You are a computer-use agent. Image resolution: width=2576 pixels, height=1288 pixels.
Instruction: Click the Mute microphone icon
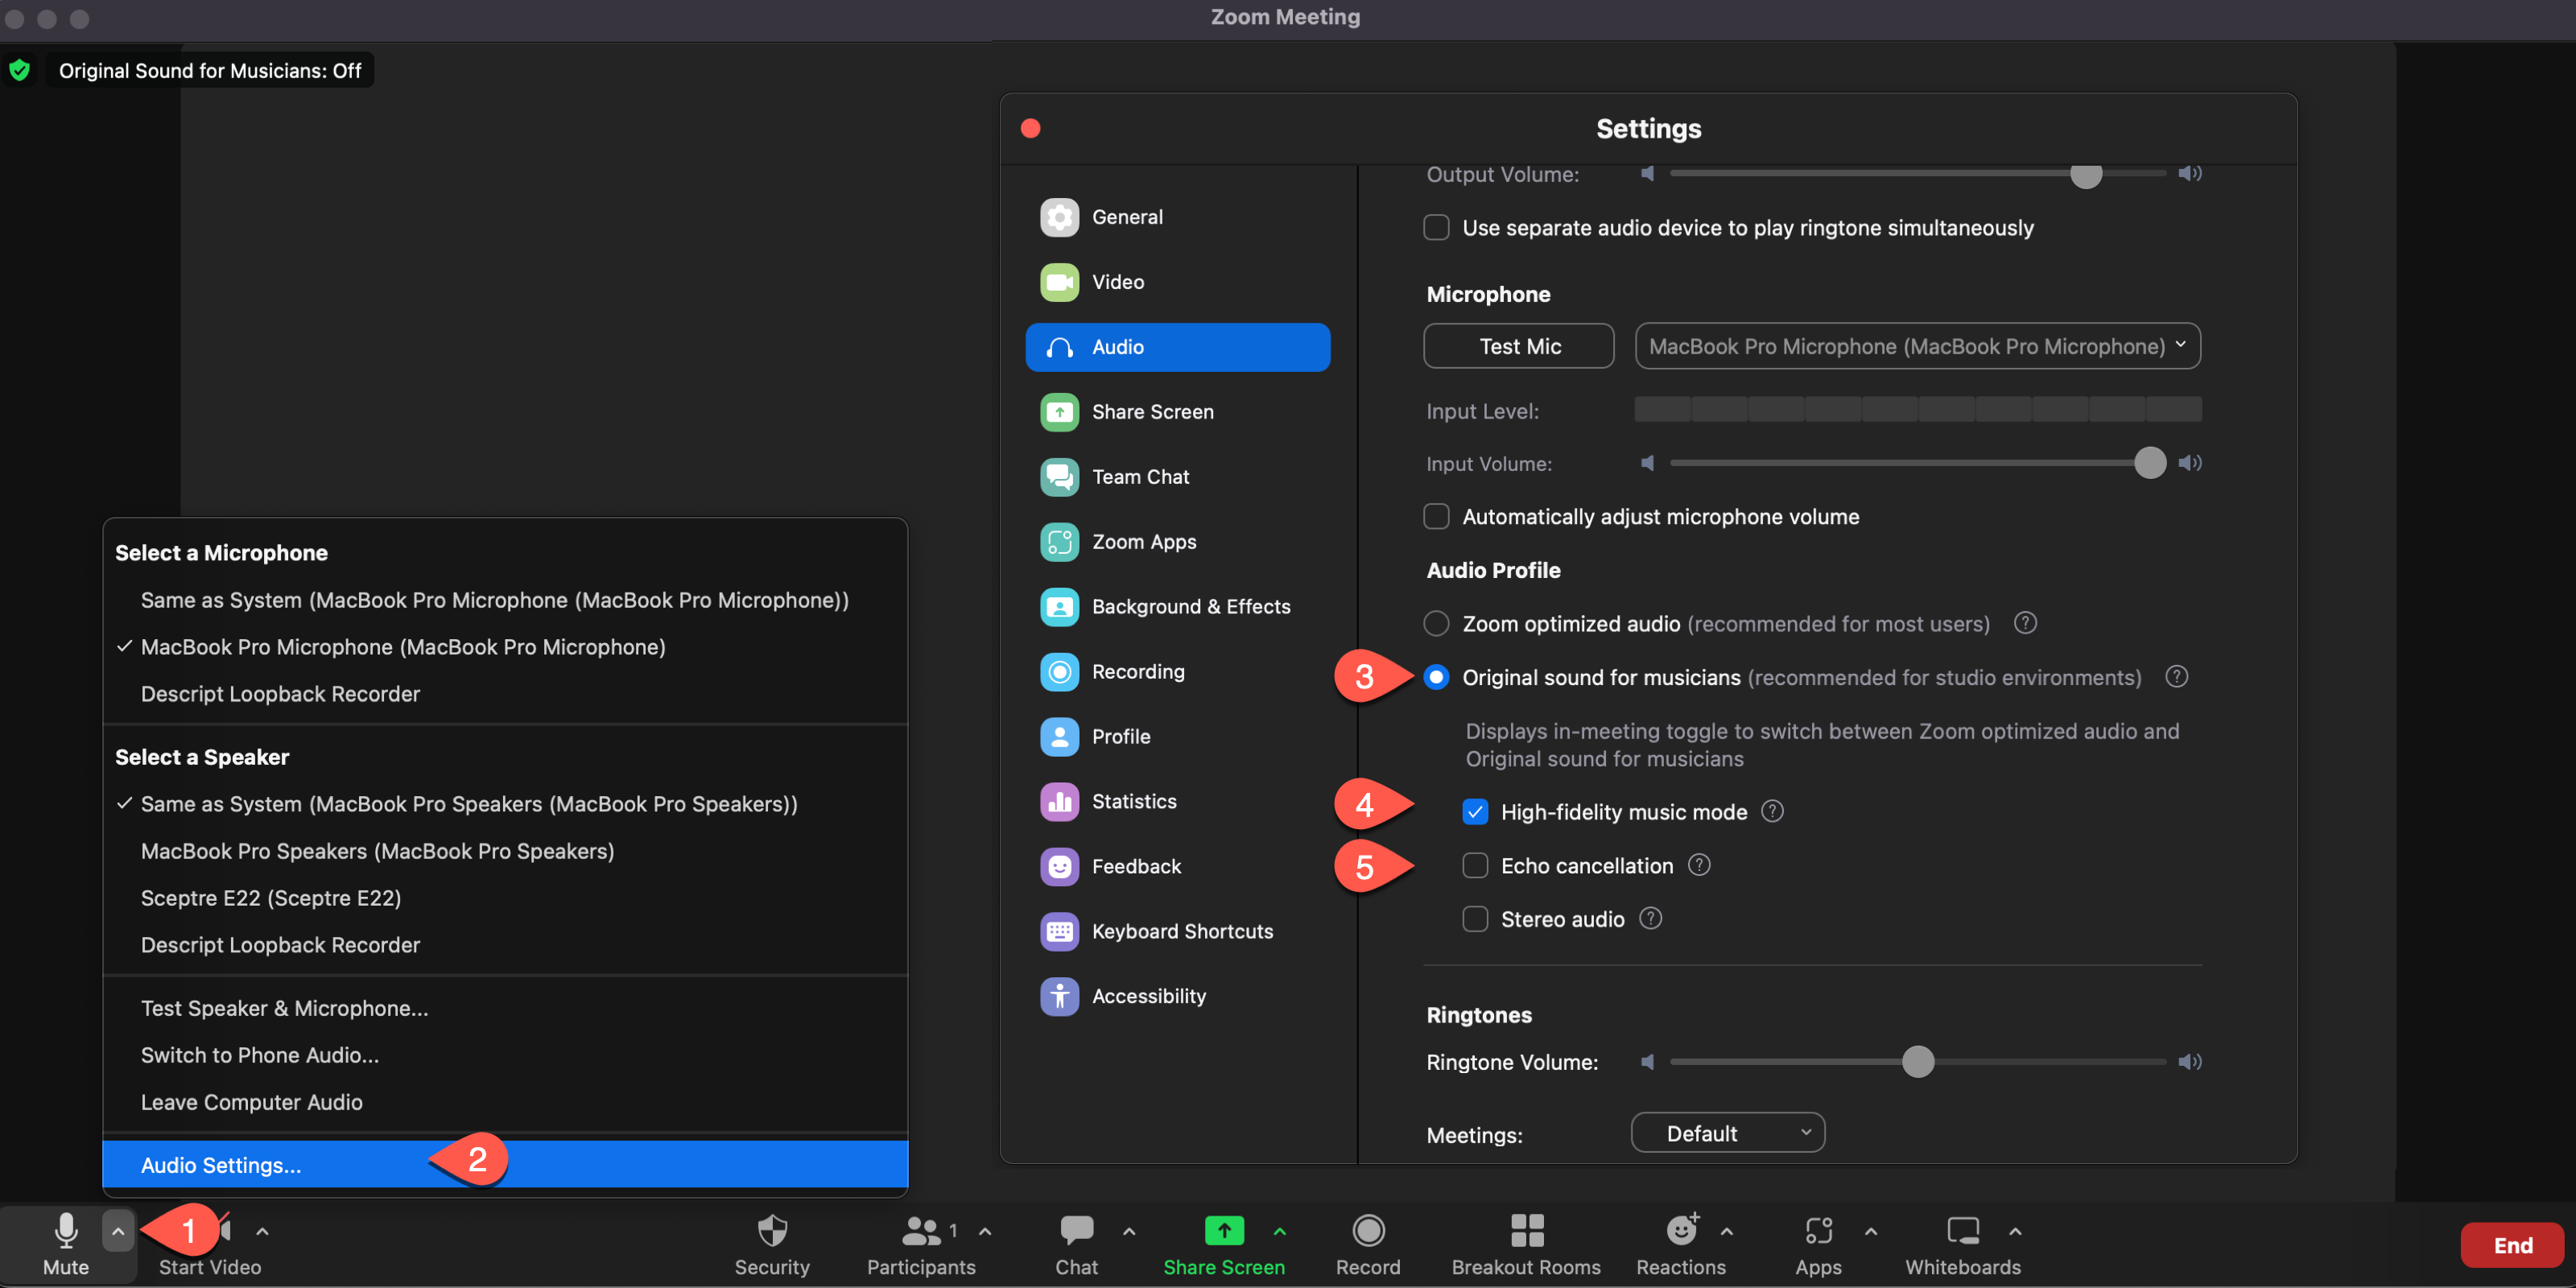(x=66, y=1230)
